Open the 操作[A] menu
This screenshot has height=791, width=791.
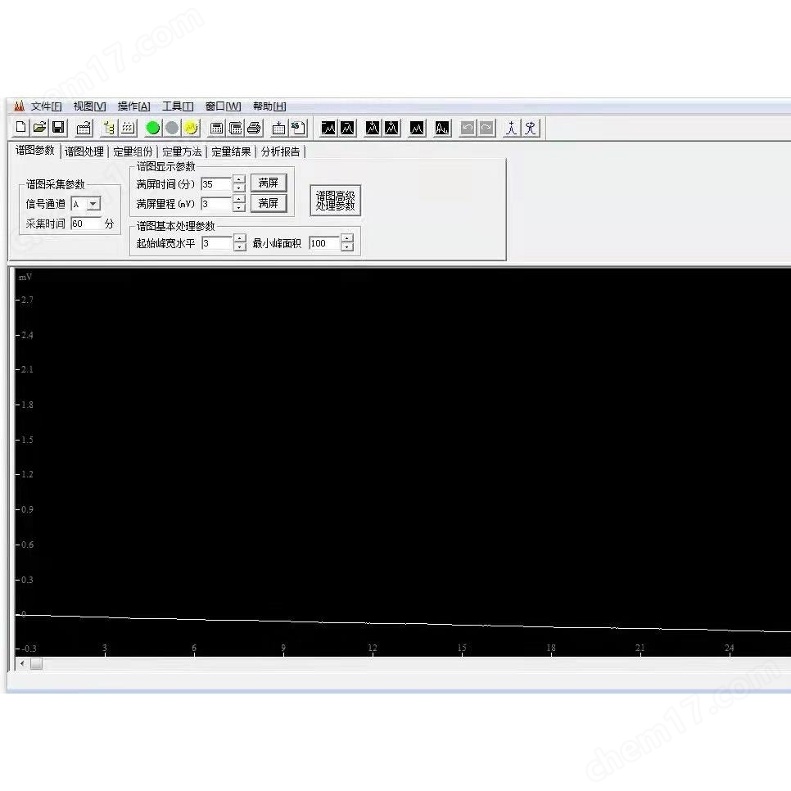click(133, 106)
